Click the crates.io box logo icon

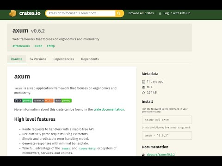click(12, 13)
